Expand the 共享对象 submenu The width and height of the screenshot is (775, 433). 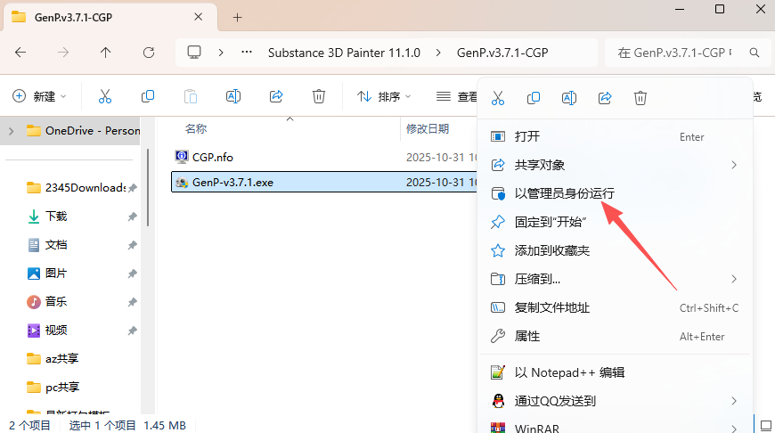click(734, 165)
